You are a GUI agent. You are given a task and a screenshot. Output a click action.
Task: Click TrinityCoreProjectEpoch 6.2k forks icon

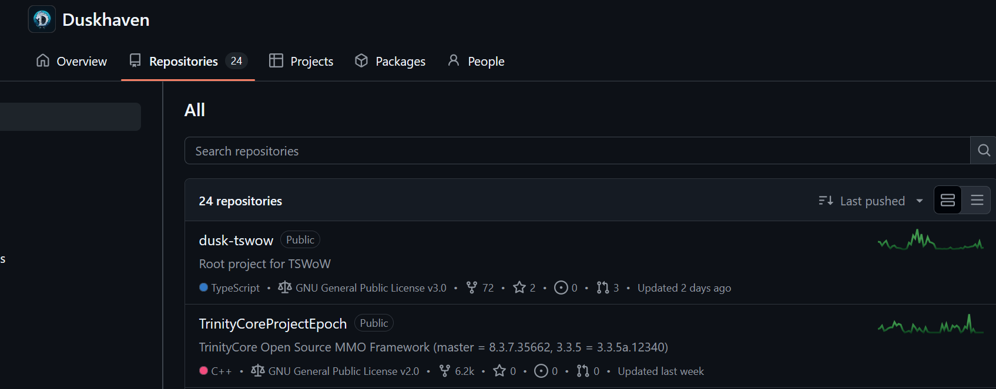pos(445,371)
